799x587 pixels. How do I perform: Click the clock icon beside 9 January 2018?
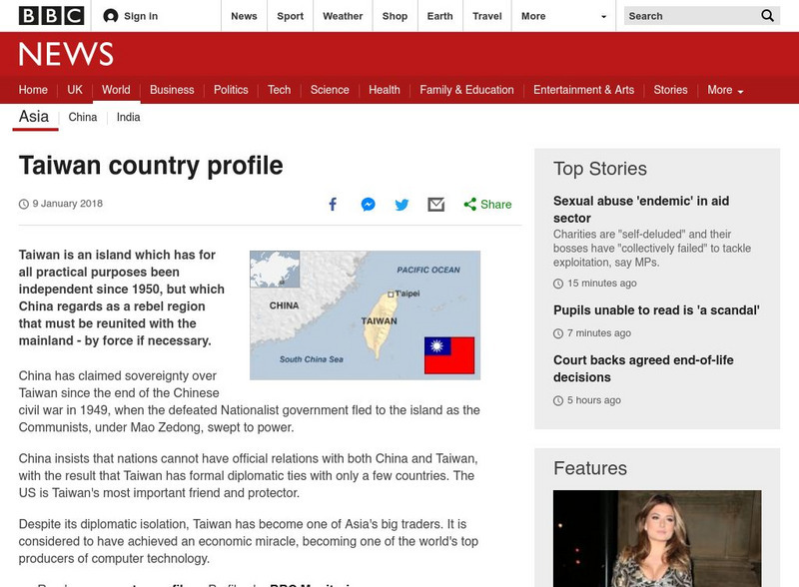click(x=23, y=205)
